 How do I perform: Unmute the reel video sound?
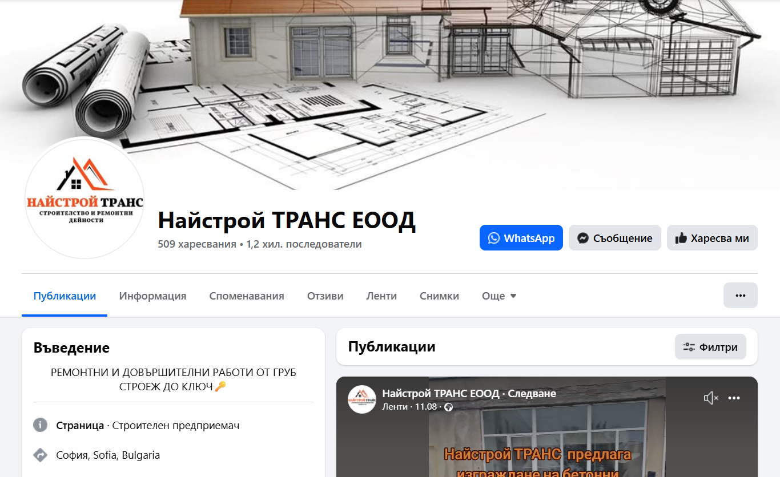pyautogui.click(x=710, y=398)
